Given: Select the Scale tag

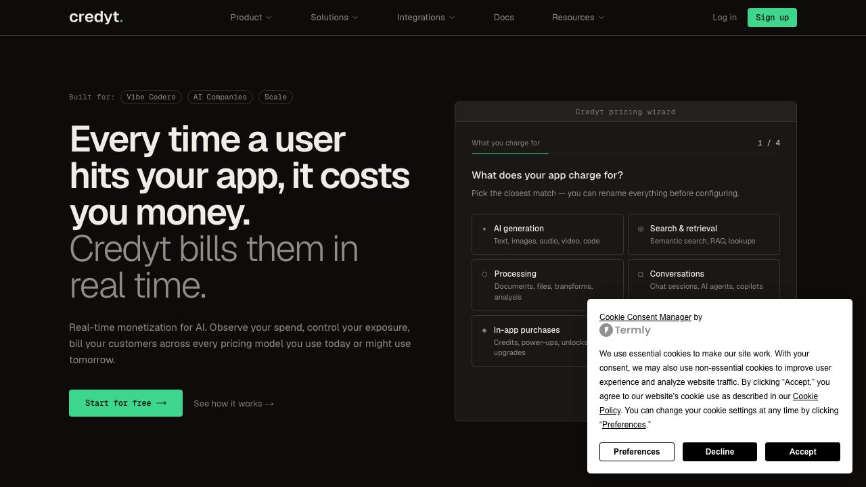Looking at the screenshot, I should (275, 97).
